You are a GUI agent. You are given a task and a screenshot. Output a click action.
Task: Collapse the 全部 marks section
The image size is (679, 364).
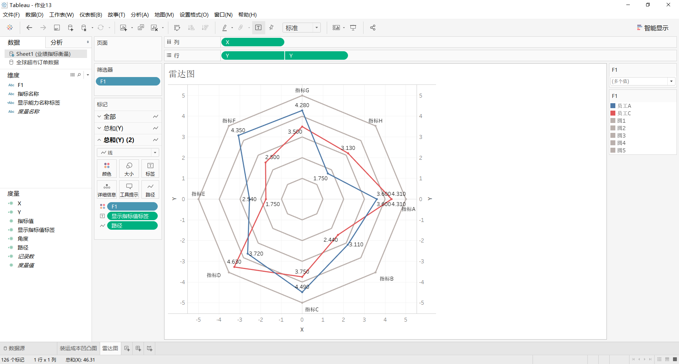(x=99, y=116)
